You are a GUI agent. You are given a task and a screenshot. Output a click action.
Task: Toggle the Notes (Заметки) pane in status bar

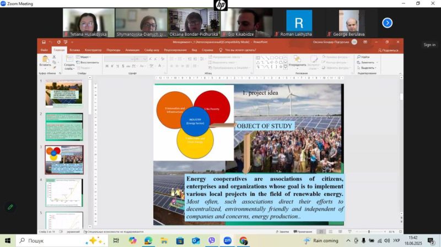click(x=283, y=232)
